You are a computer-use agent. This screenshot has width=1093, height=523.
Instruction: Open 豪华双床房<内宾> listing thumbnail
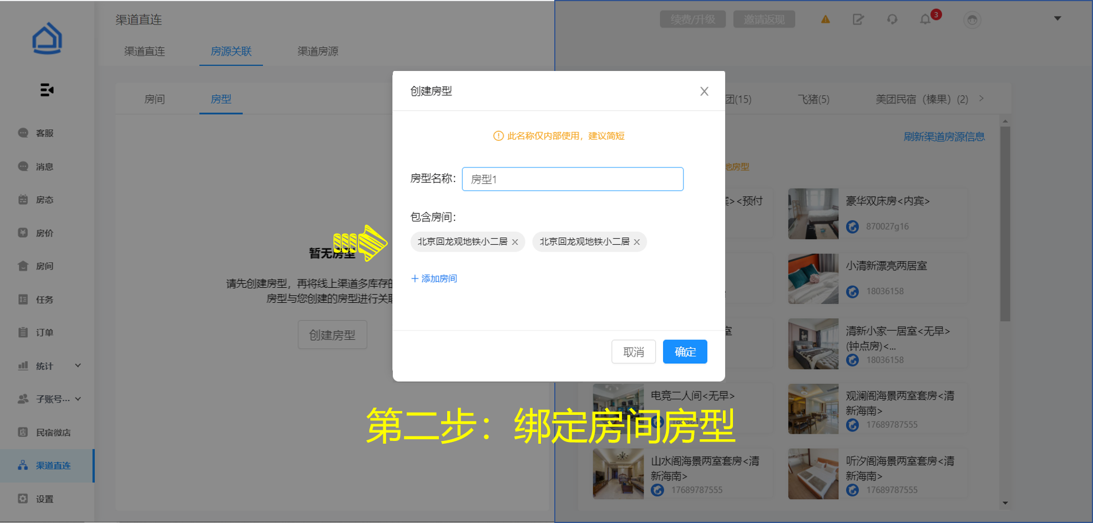pos(813,214)
